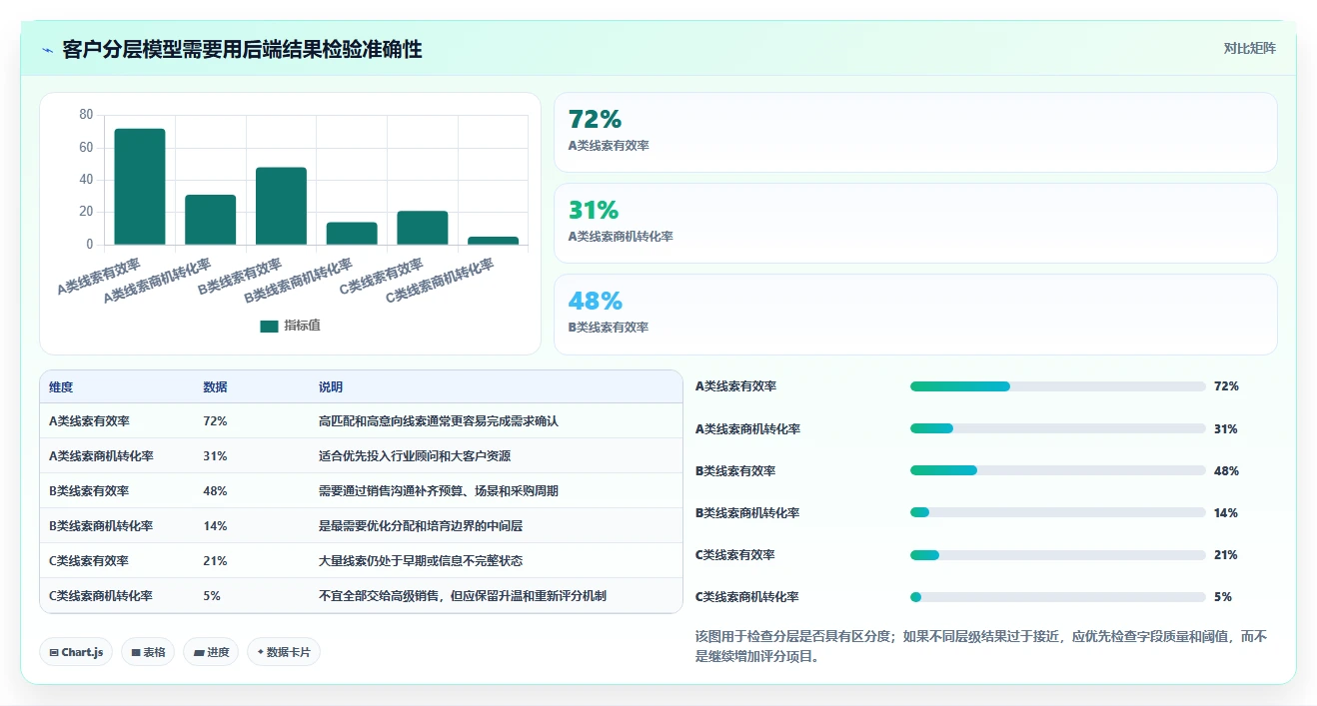This screenshot has width=1317, height=706.
Task: Click the C类线索有效率 21% progress bar
Action: coord(1057,554)
